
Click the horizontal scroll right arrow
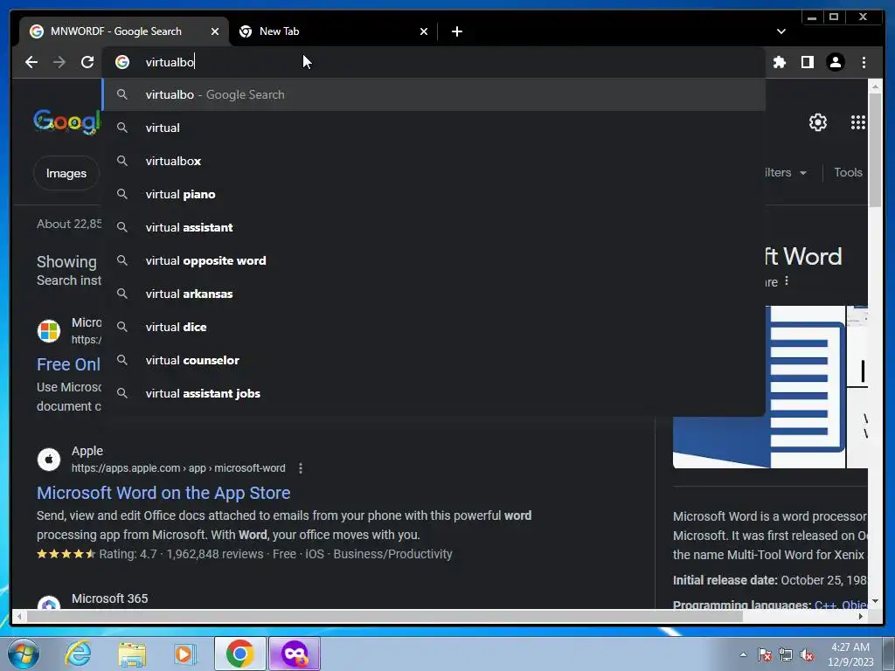tap(861, 616)
